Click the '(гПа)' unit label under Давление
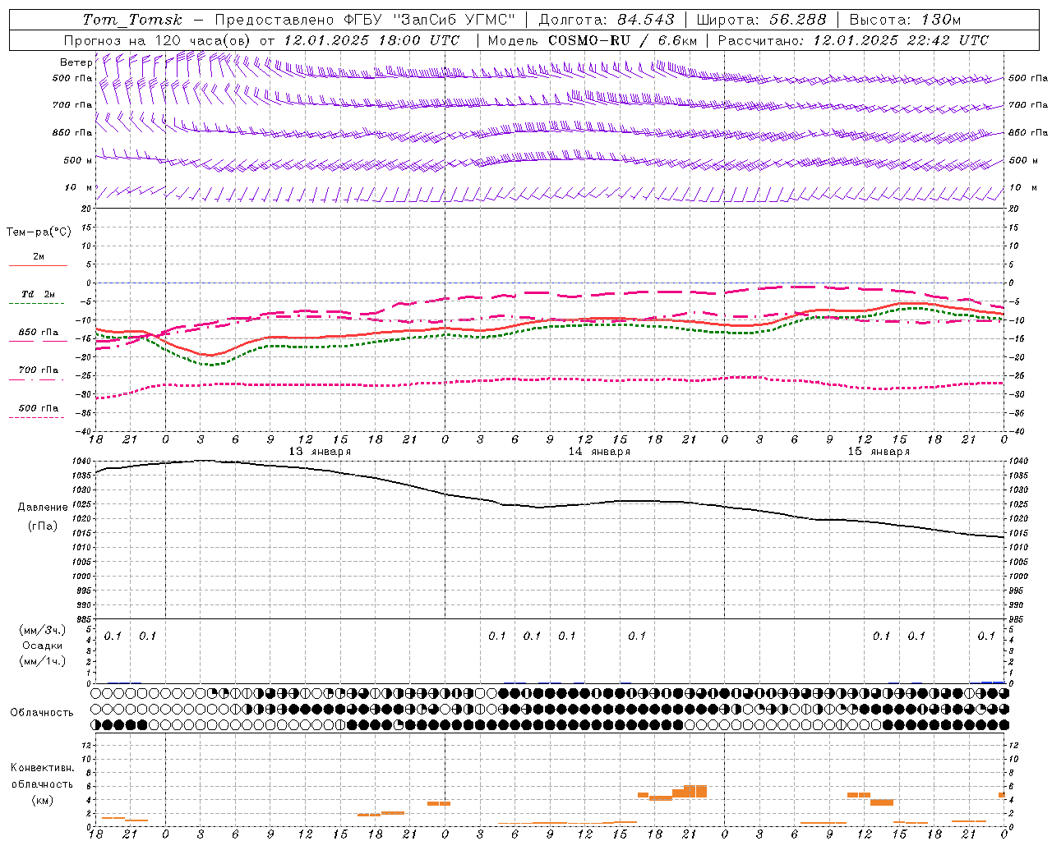The height and width of the screenshot is (841, 1052). point(43,526)
